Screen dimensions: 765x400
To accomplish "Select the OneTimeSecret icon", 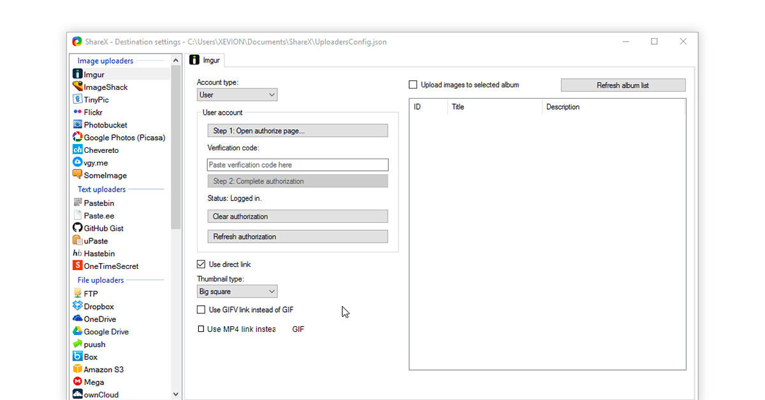I will pyautogui.click(x=78, y=266).
